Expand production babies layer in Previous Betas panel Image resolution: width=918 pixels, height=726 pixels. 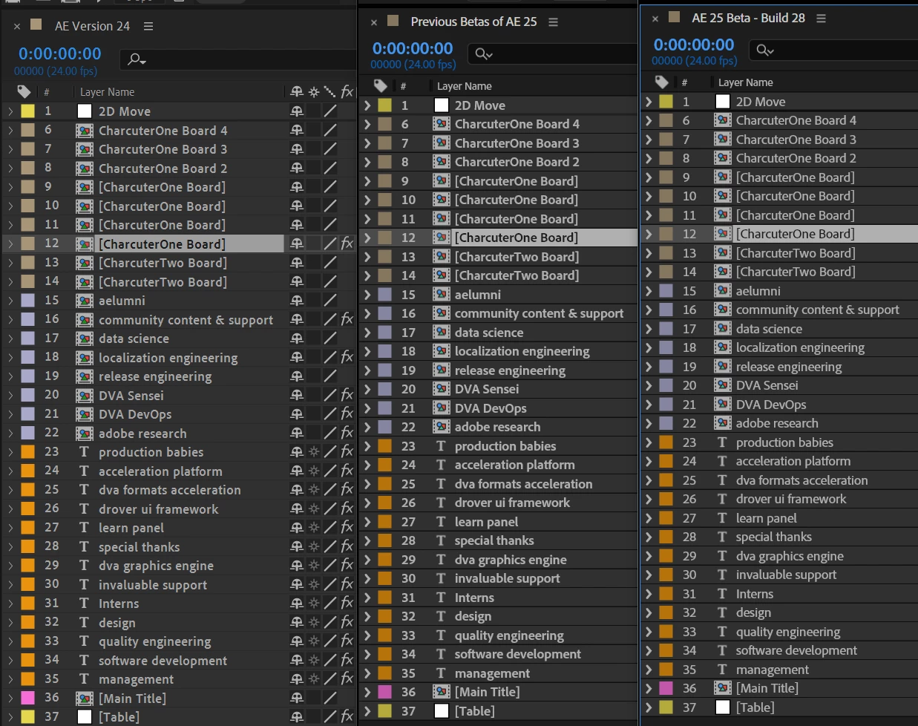click(x=367, y=445)
